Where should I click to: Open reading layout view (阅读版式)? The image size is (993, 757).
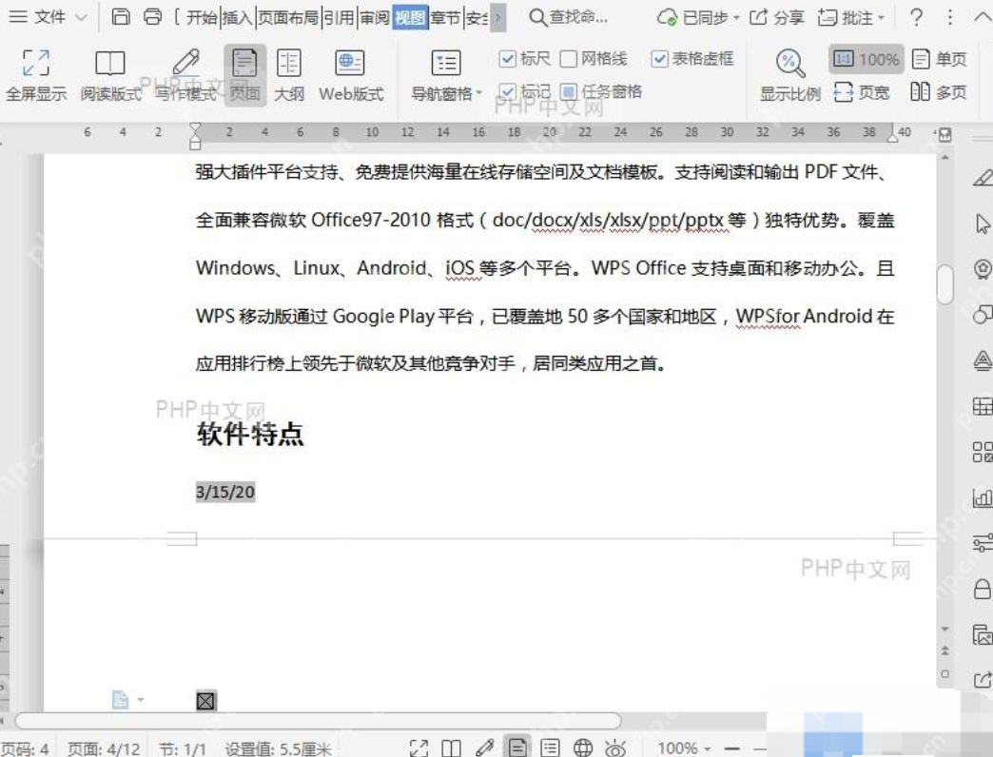[110, 75]
